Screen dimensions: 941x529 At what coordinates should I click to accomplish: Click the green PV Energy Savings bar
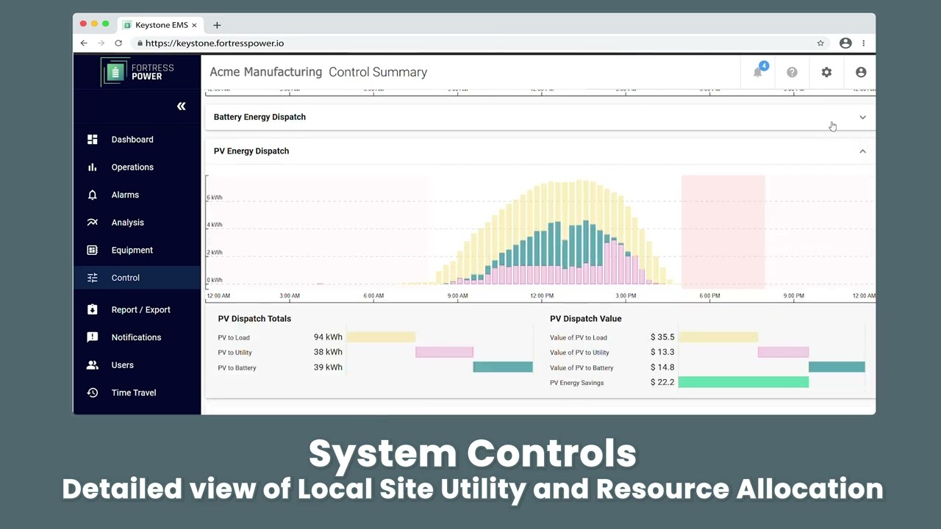pyautogui.click(x=743, y=382)
